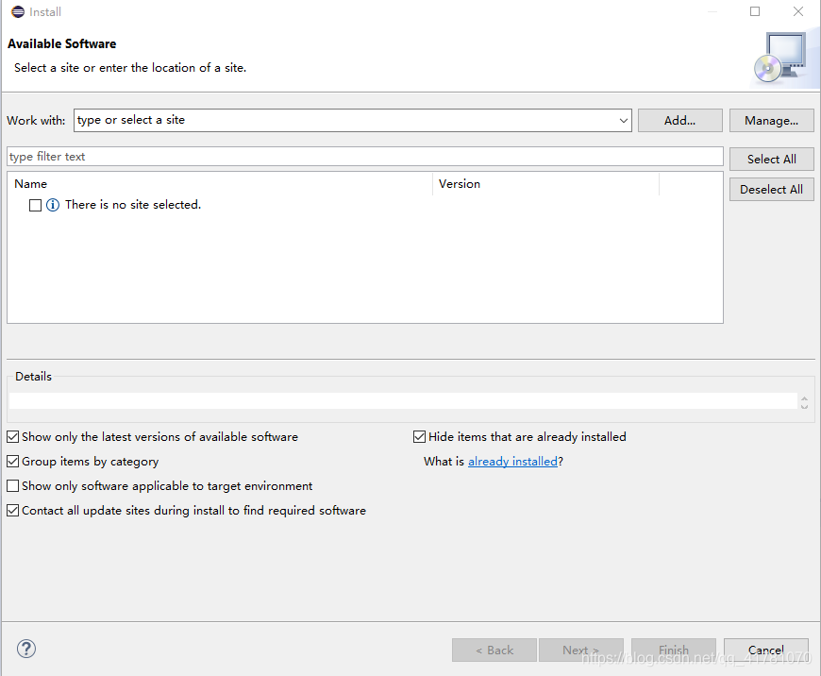The image size is (821, 676).
Task: Toggle 'Hide items that are already installed'
Action: (419, 436)
